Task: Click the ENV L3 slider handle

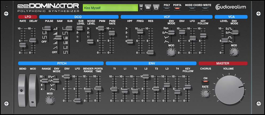Action: [x=167, y=85]
